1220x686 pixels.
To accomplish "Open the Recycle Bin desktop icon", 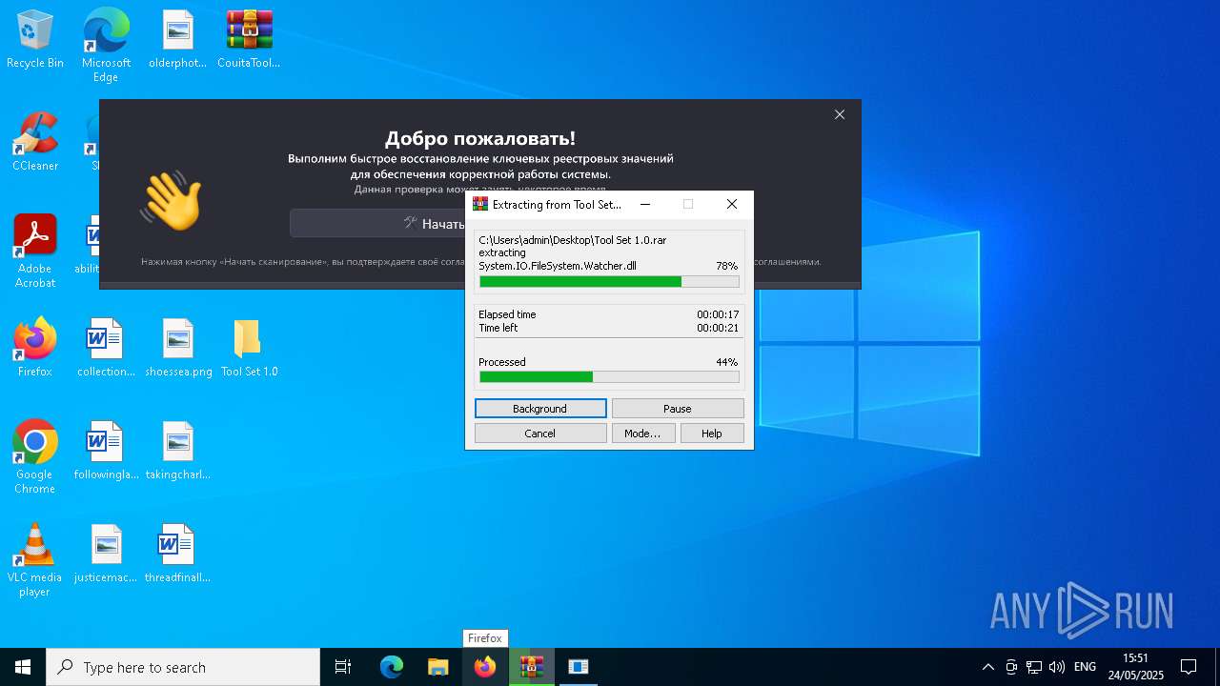I will tap(35, 40).
